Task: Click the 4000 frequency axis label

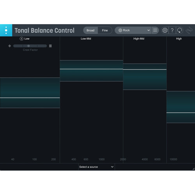Action: (145, 159)
